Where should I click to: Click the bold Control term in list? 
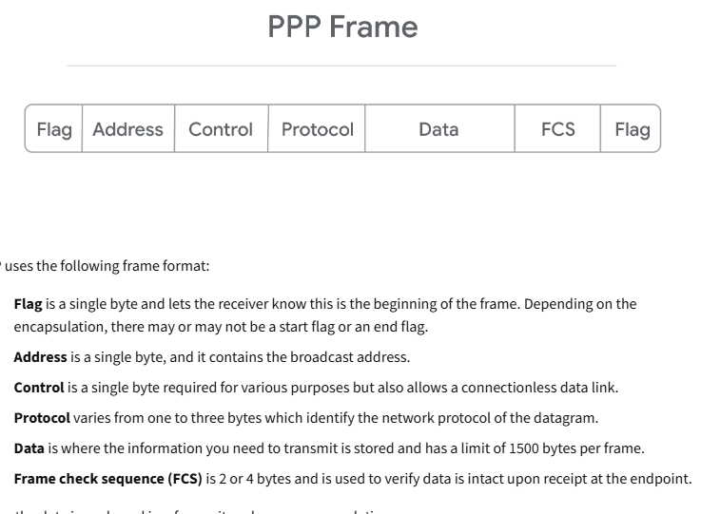click(x=39, y=388)
